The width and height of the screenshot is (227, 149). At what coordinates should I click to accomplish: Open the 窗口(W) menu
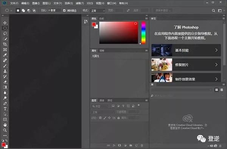[x=112, y=3]
